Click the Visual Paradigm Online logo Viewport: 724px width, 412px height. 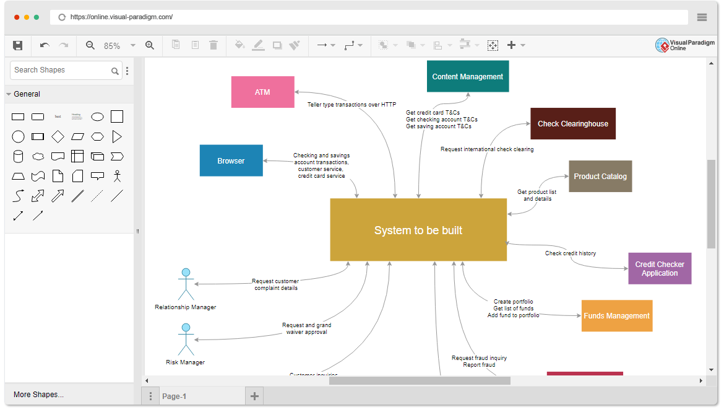tap(685, 45)
